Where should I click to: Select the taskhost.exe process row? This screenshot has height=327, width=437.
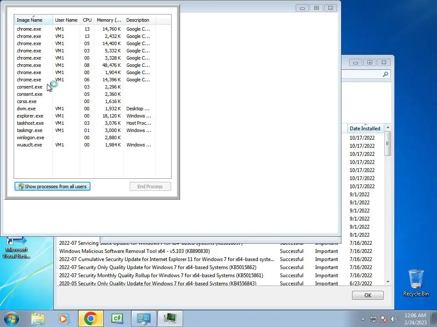(x=93, y=123)
